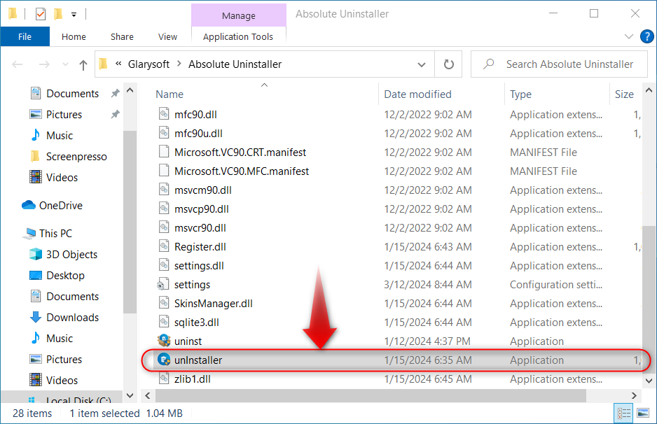The width and height of the screenshot is (657, 424).
Task: Click the uninst application icon
Action: (164, 341)
